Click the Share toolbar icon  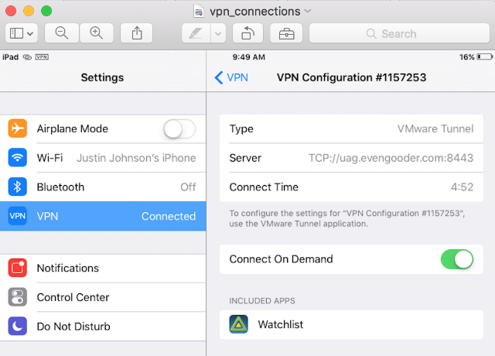(x=137, y=33)
